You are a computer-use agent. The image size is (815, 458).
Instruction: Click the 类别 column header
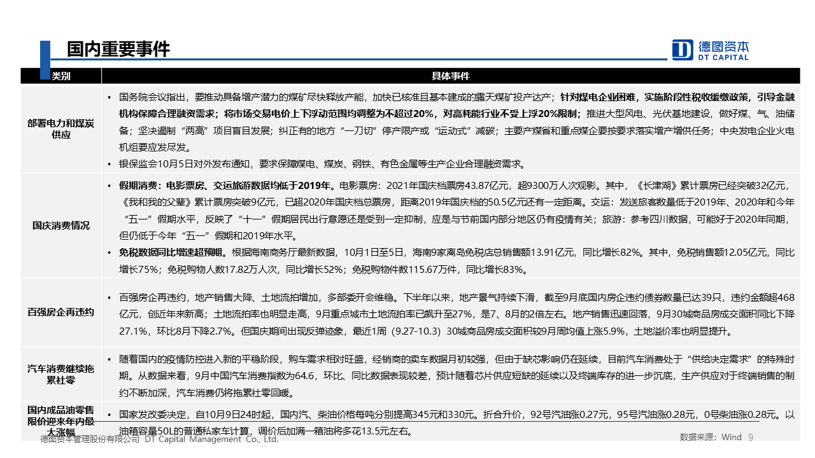pos(60,76)
